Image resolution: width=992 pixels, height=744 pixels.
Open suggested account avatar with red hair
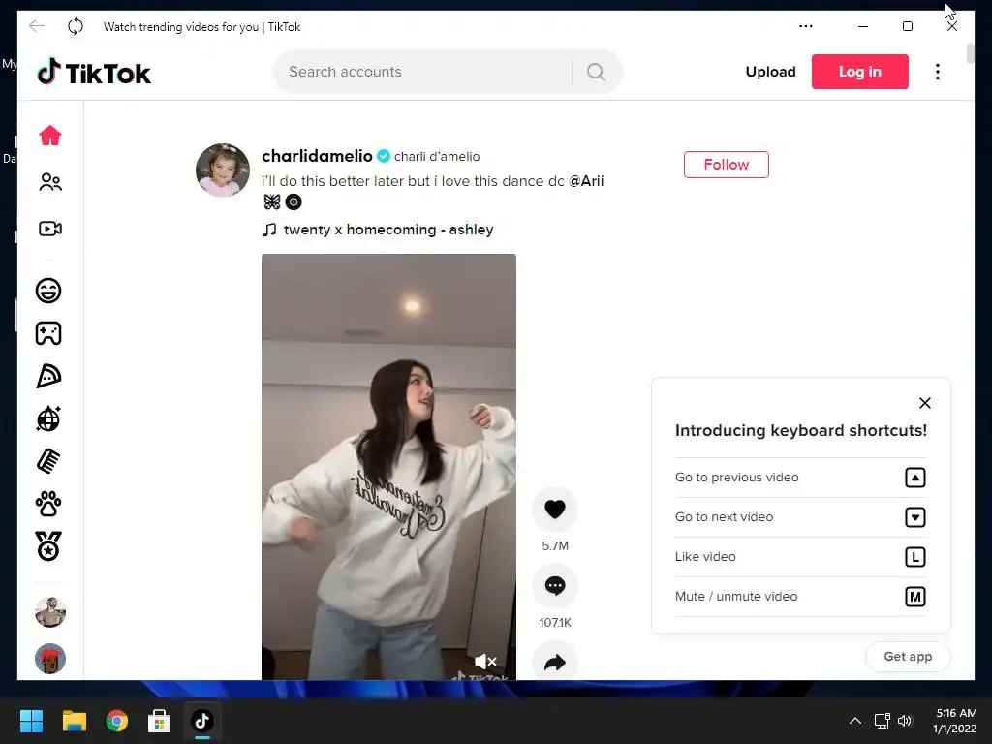[50, 659]
